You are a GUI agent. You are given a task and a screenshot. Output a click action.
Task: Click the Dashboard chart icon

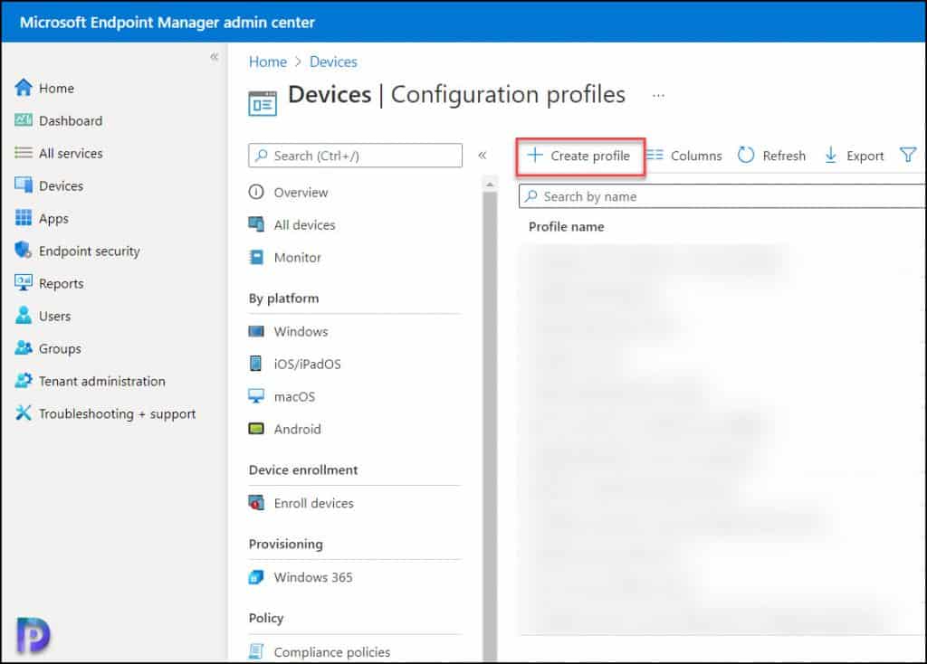point(23,120)
